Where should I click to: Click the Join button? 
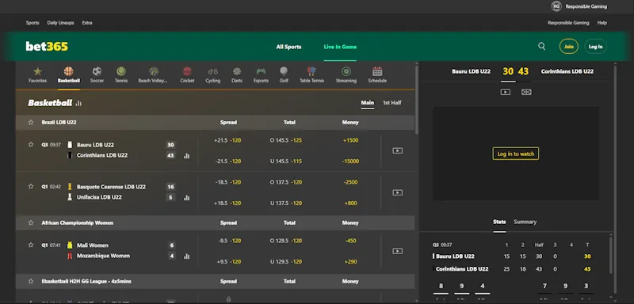click(x=569, y=47)
